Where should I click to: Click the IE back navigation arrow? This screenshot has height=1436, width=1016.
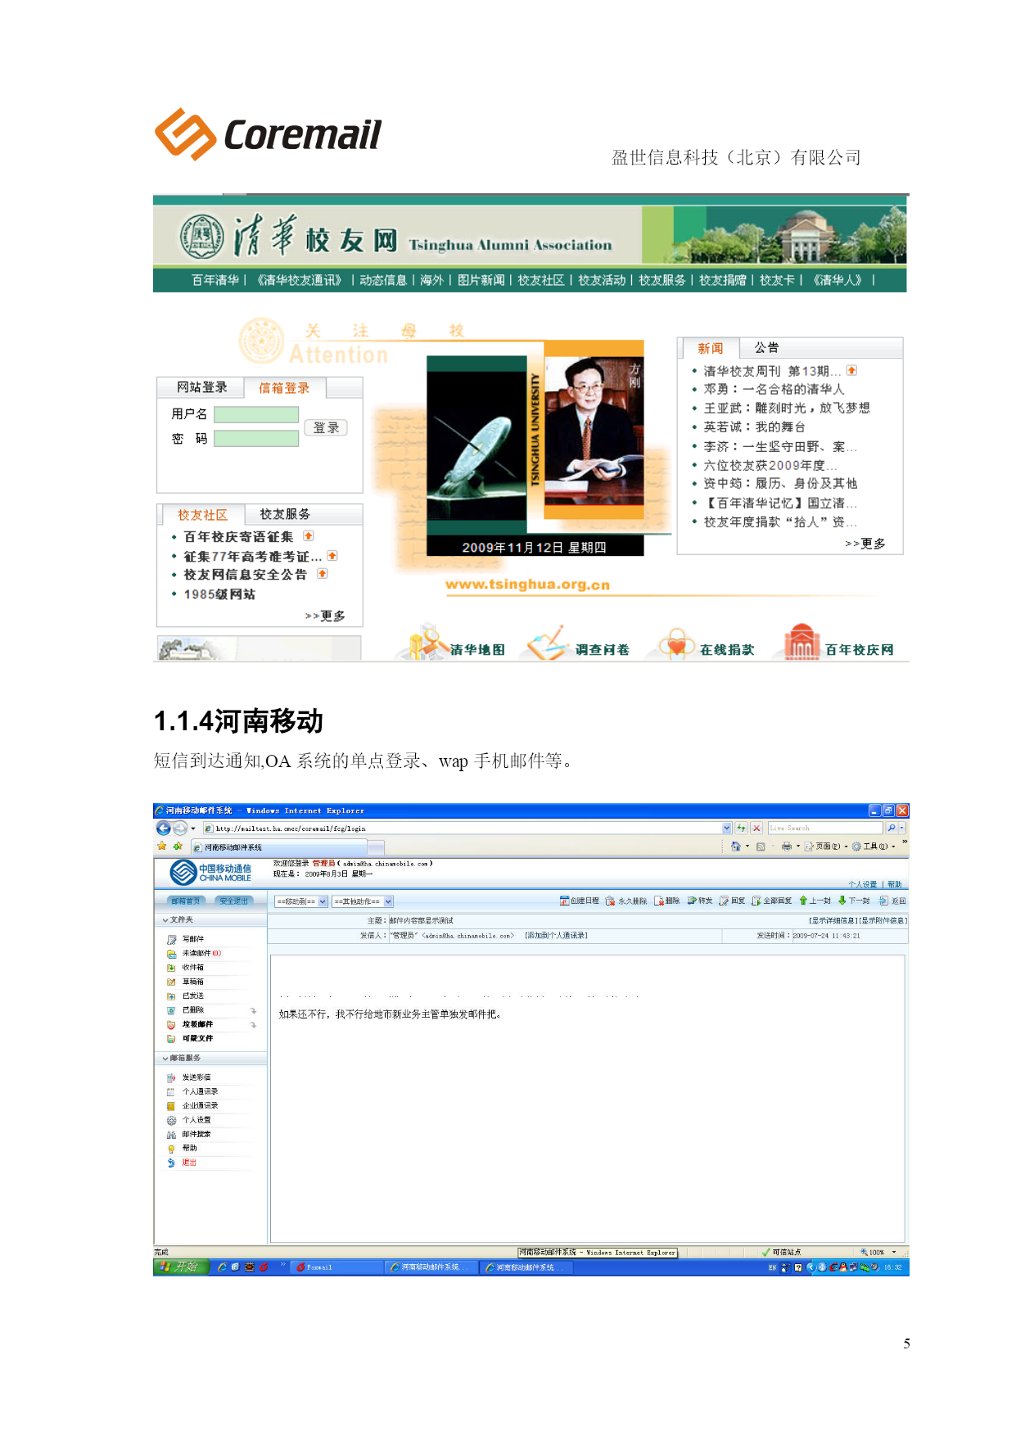pos(163,828)
